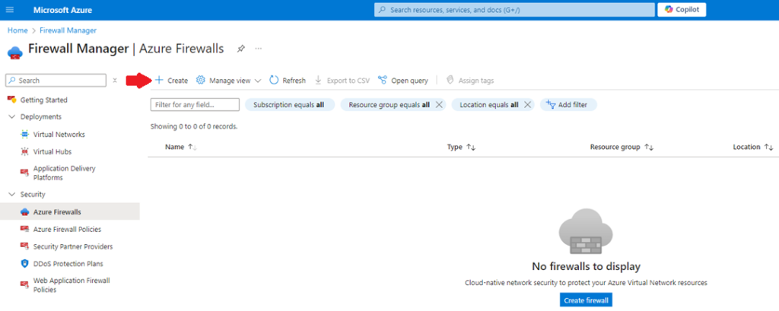Screen dimensions: 779x311
Task: Click the Open query icon
Action: pos(383,80)
